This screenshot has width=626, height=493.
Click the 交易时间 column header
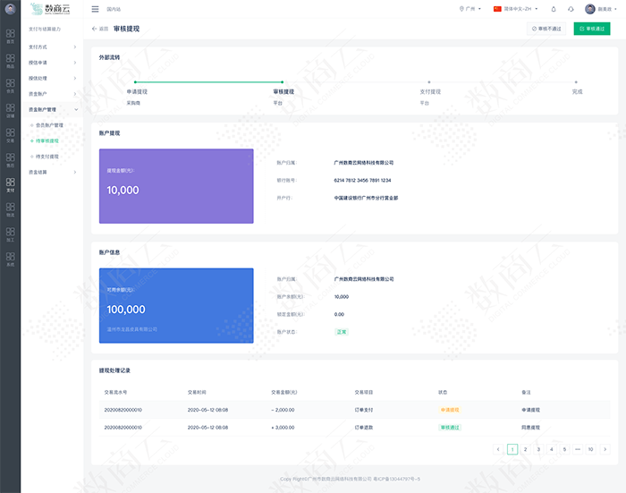pos(197,392)
